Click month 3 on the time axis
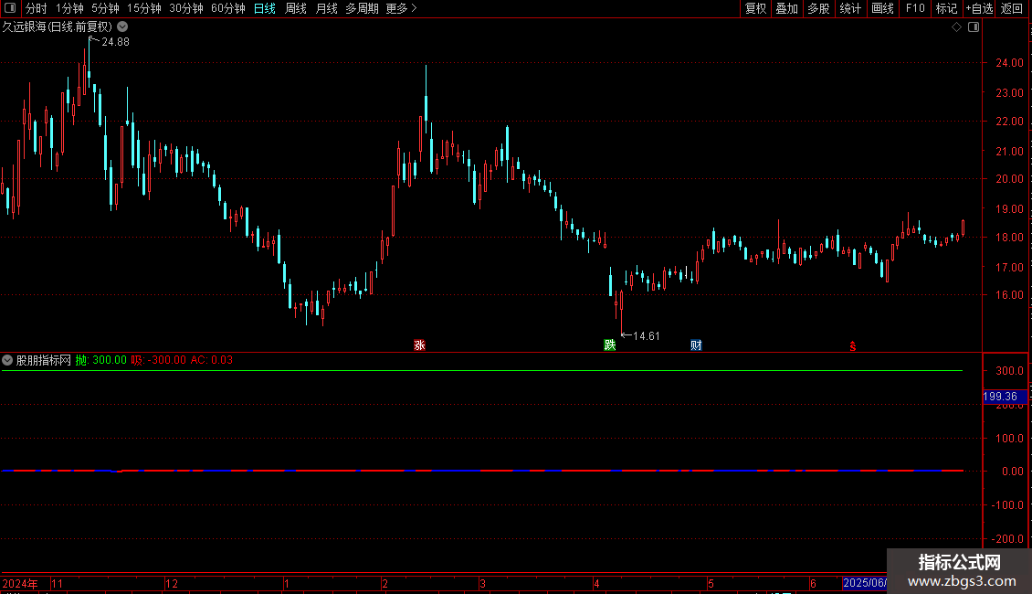Viewport: 1032px width, 594px height. 482,583
